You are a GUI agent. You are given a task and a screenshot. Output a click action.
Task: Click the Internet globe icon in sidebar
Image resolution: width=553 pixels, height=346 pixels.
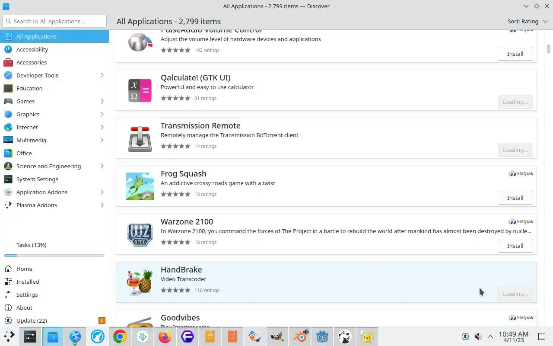pyautogui.click(x=8, y=127)
